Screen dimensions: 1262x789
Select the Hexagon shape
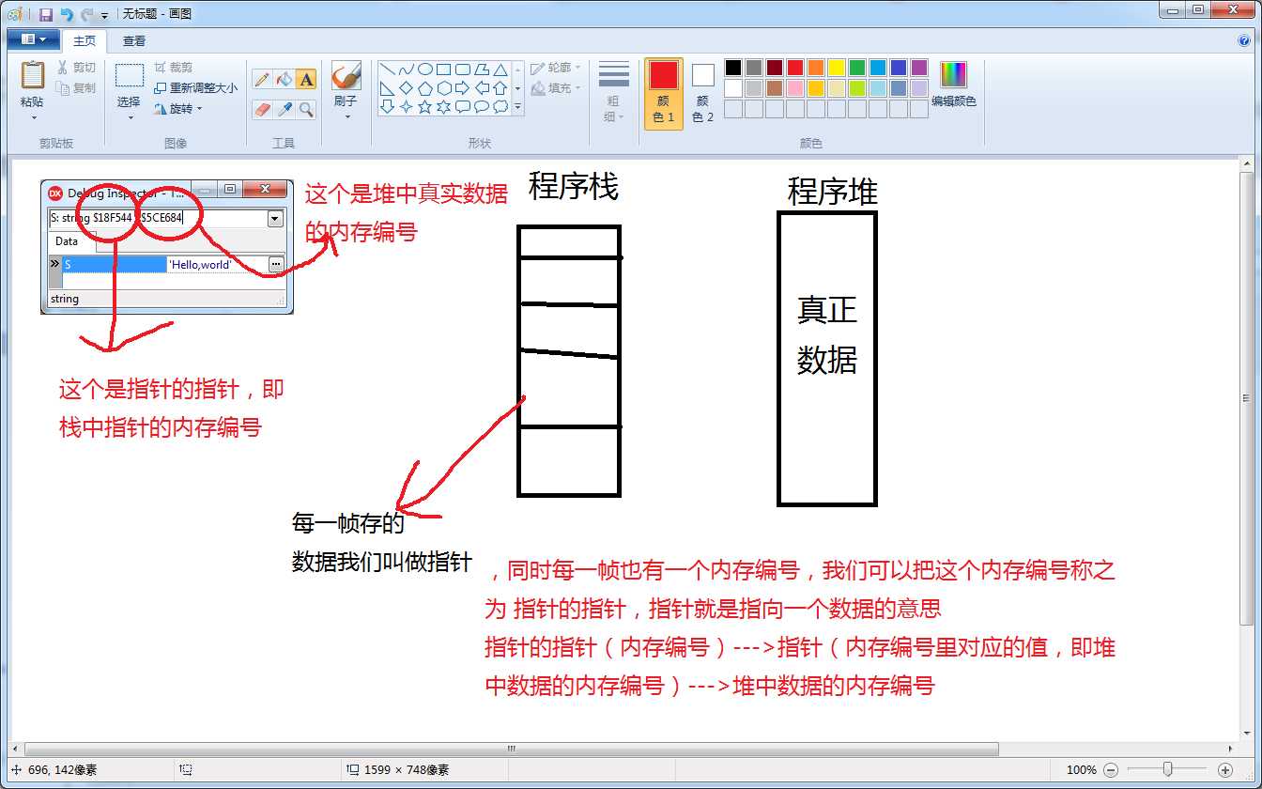(443, 88)
